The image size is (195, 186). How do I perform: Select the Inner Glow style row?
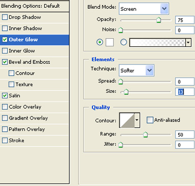(34, 51)
